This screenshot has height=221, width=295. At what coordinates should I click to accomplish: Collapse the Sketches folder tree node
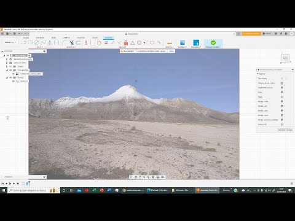tap(7, 77)
